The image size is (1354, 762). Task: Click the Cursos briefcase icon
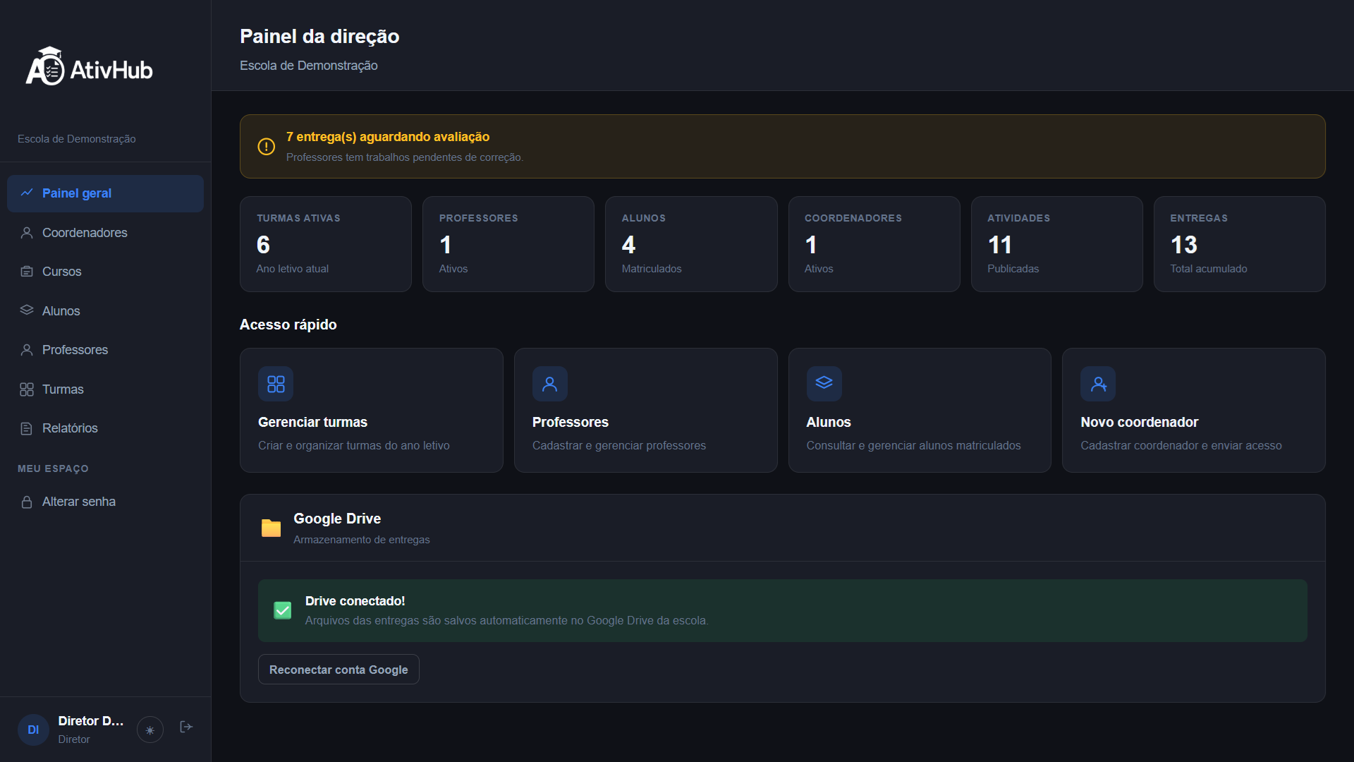(27, 272)
